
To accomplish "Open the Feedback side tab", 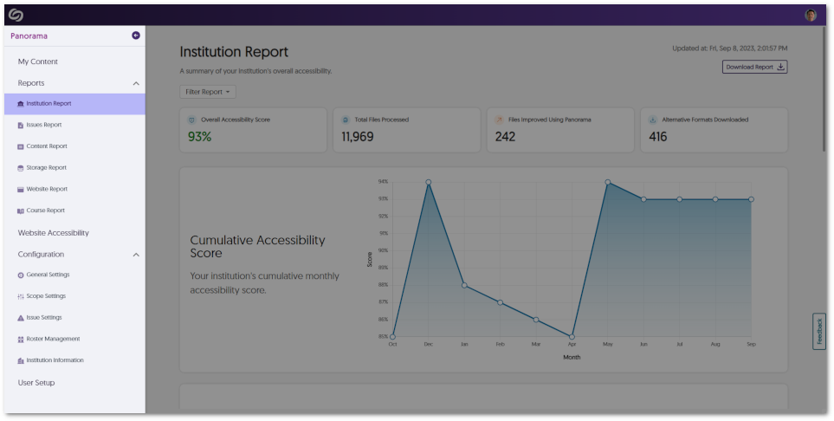I will pos(818,331).
